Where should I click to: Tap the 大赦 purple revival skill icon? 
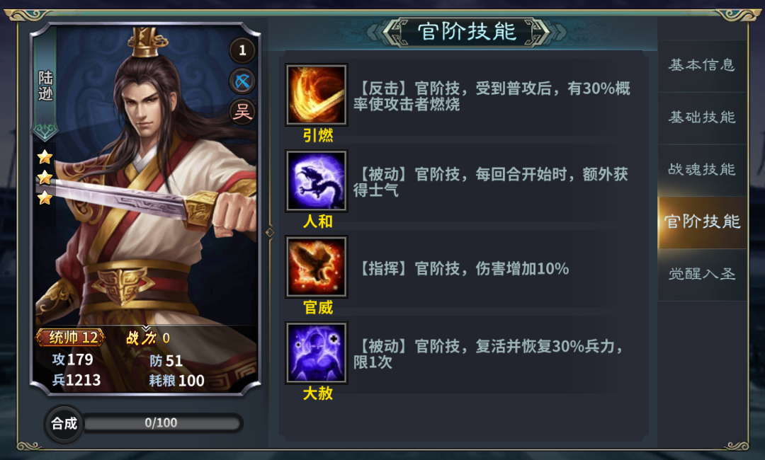click(316, 353)
